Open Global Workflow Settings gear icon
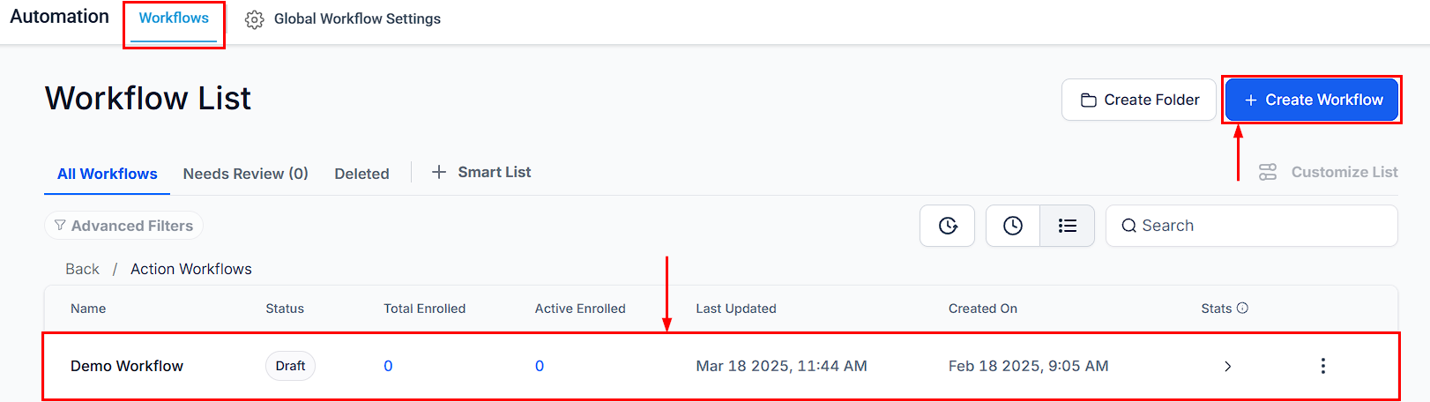This screenshot has height=402, width=1430. tap(254, 19)
